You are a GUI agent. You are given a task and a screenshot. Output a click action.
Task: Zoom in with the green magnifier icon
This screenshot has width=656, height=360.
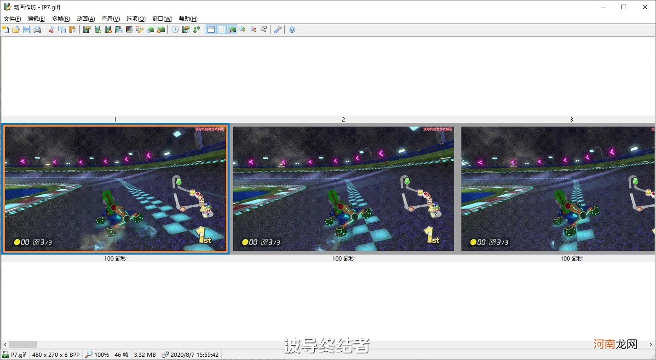pos(242,29)
